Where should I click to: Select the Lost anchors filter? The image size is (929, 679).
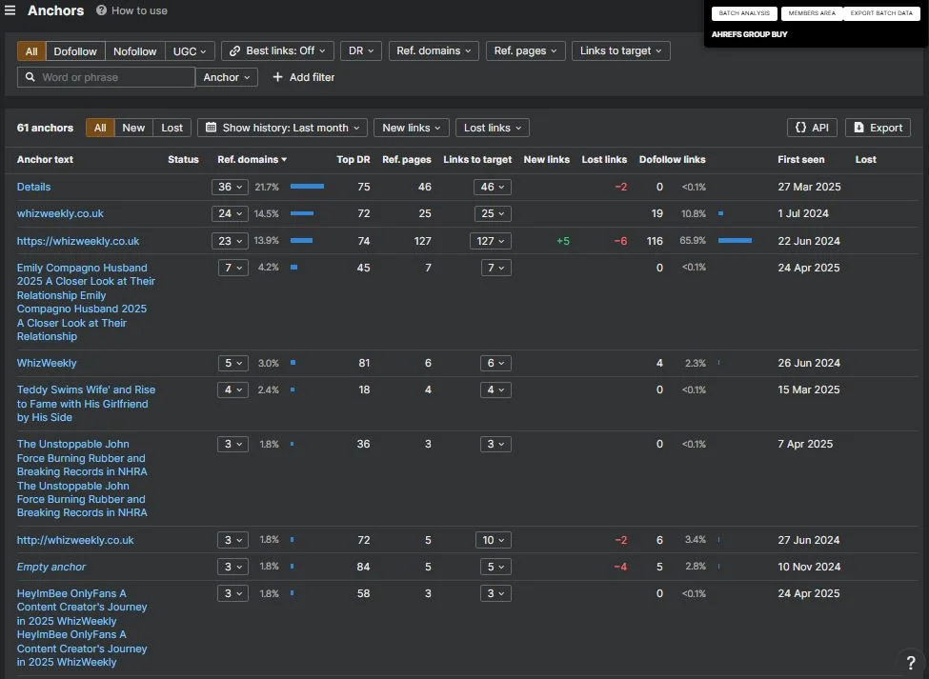pyautogui.click(x=172, y=128)
